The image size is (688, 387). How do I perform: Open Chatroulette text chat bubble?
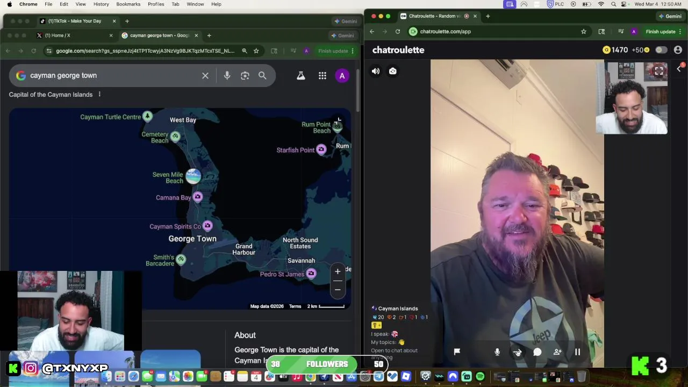pyautogui.click(x=537, y=352)
